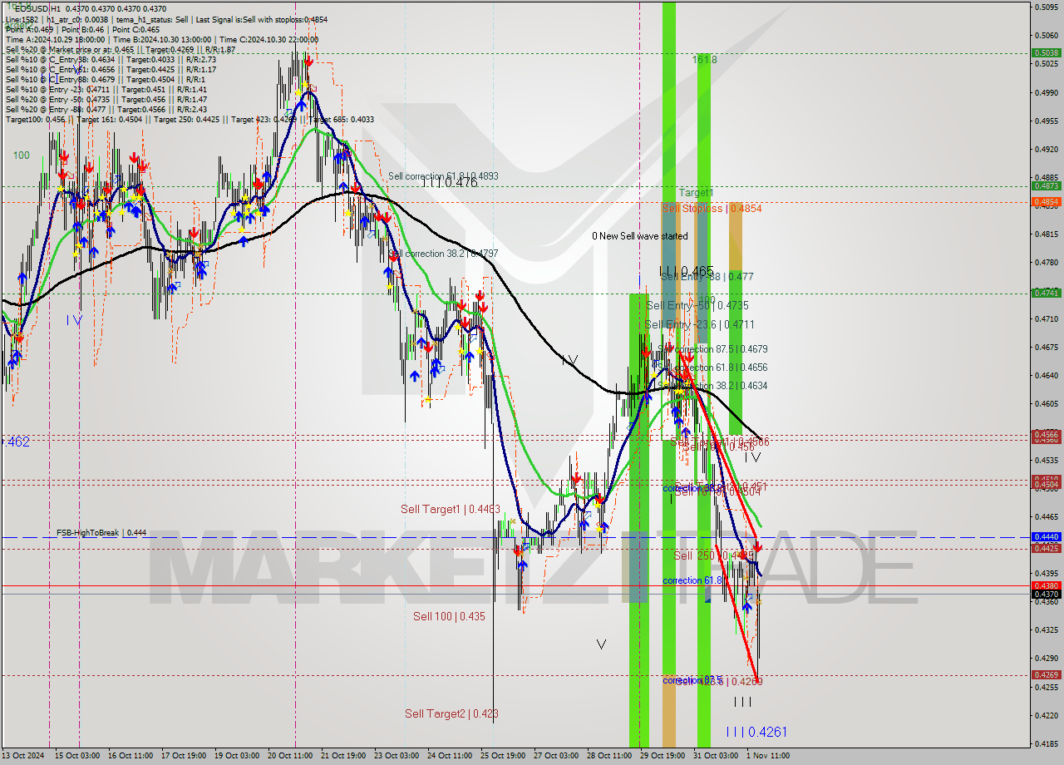Select the '16 Oct 11:00' time label

131,756
